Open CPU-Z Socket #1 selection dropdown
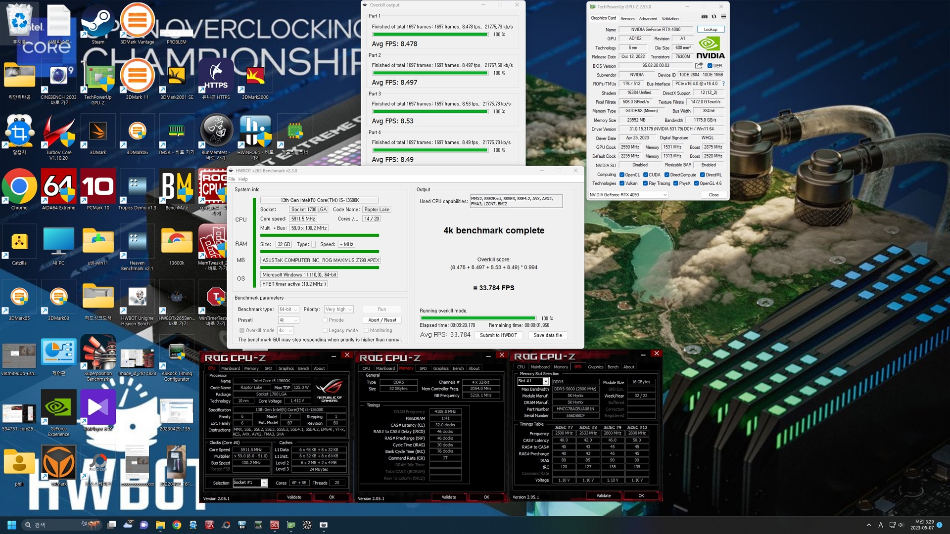The image size is (950, 534). [250, 483]
